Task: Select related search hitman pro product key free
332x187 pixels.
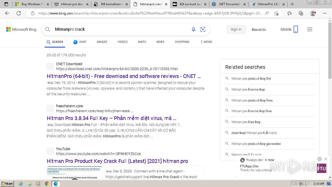Action: click(252, 100)
